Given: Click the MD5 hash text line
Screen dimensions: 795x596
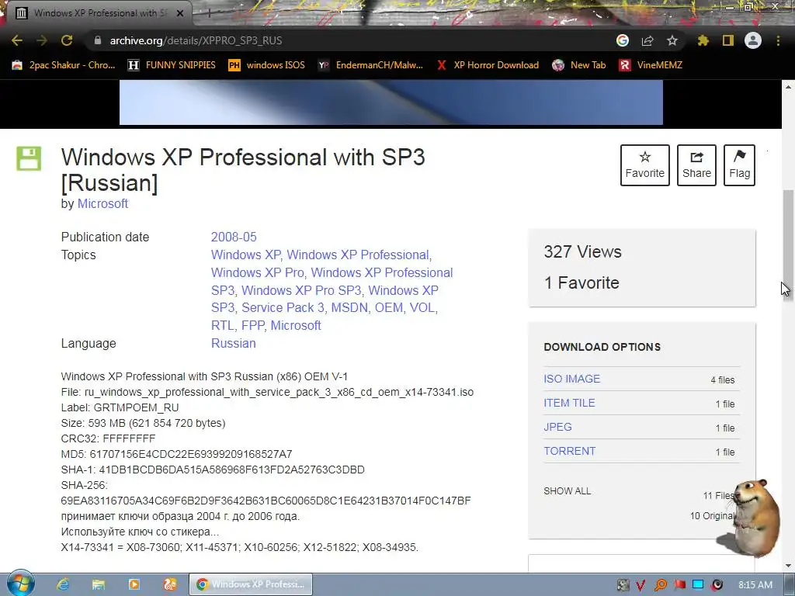Looking at the screenshot, I should (x=176, y=454).
